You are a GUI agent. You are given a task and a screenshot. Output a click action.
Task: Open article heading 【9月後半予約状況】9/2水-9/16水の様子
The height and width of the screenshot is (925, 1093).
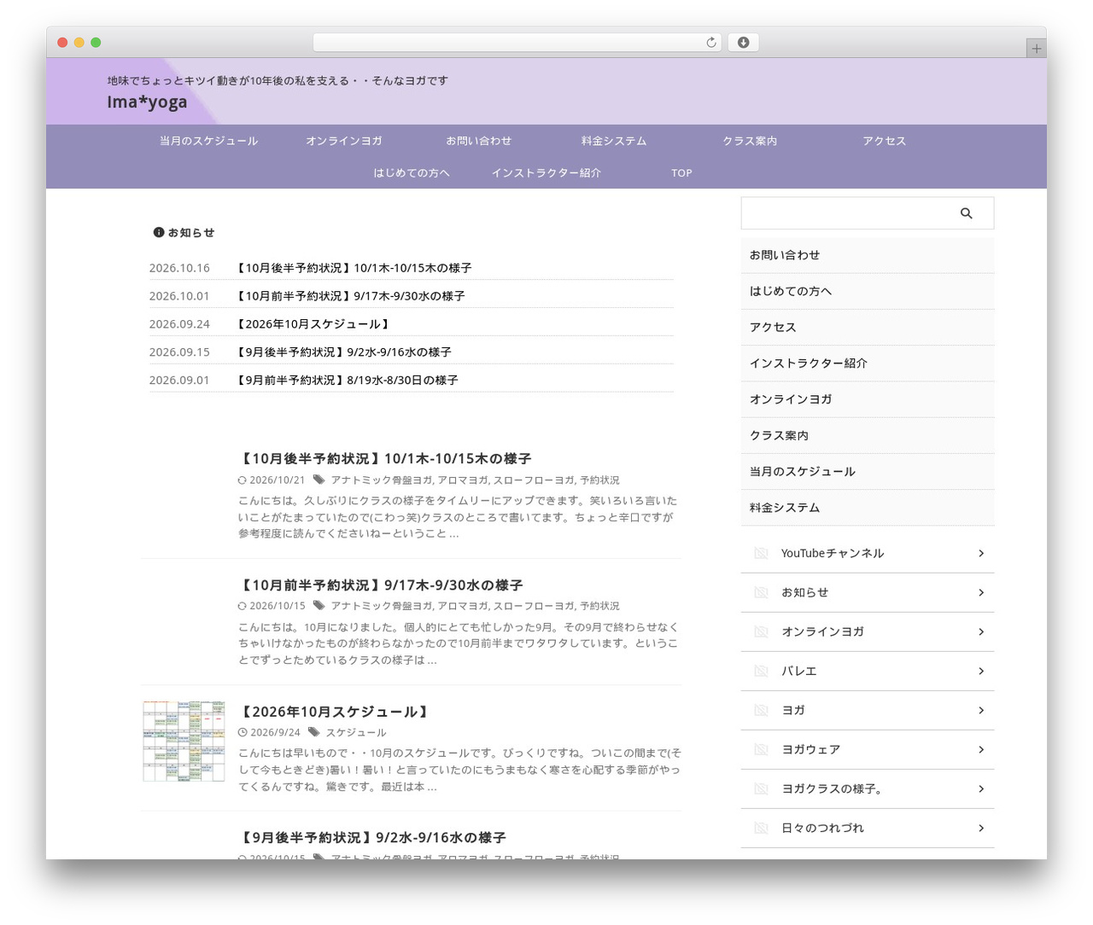click(x=372, y=838)
